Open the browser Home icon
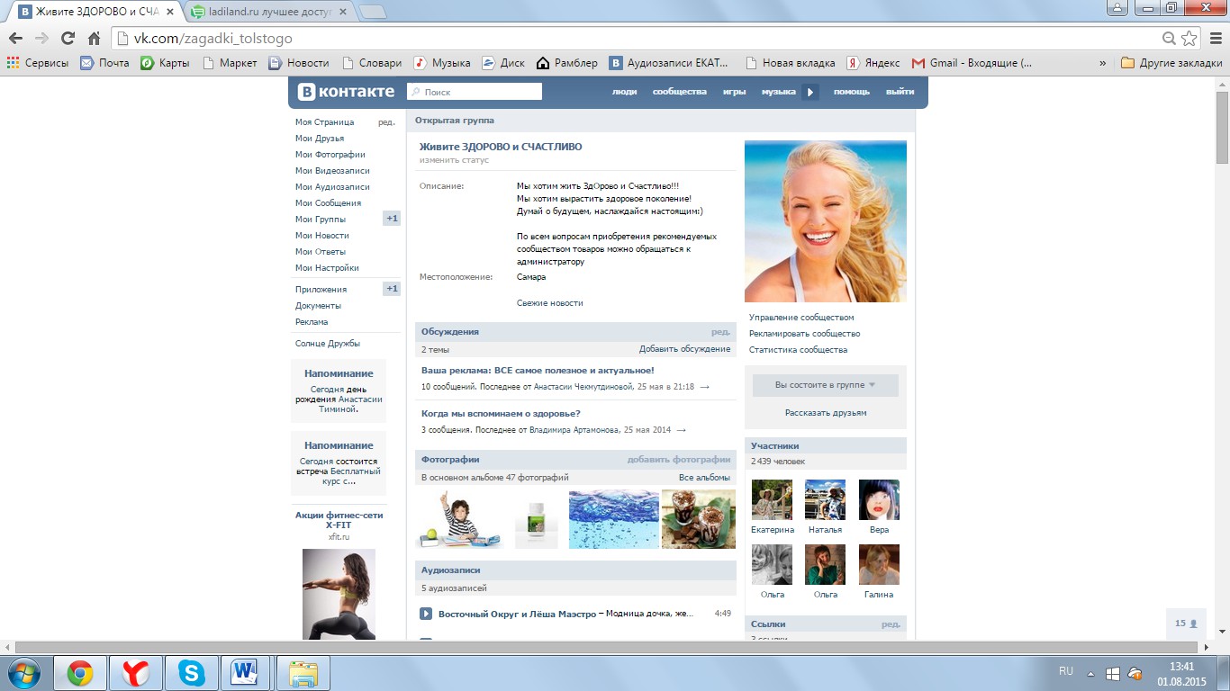This screenshot has height=691, width=1230. [94, 39]
